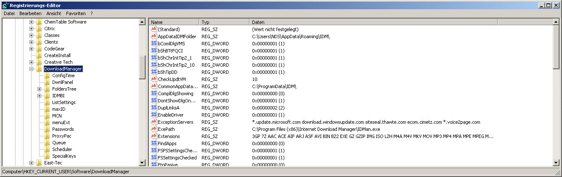The height and width of the screenshot is (177, 562).
Task: Click the Registry Editor title bar icon
Action: pos(5,5)
